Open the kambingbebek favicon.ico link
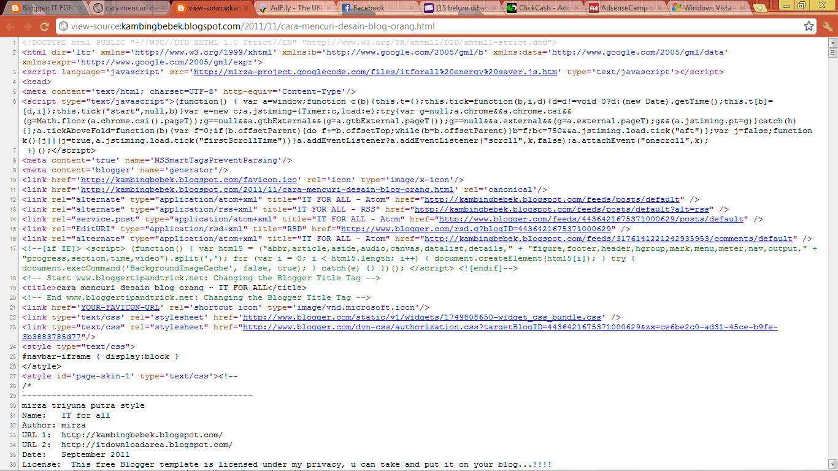 click(189, 180)
